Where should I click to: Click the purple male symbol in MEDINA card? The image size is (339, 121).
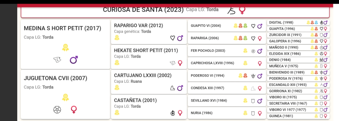(x=74, y=60)
